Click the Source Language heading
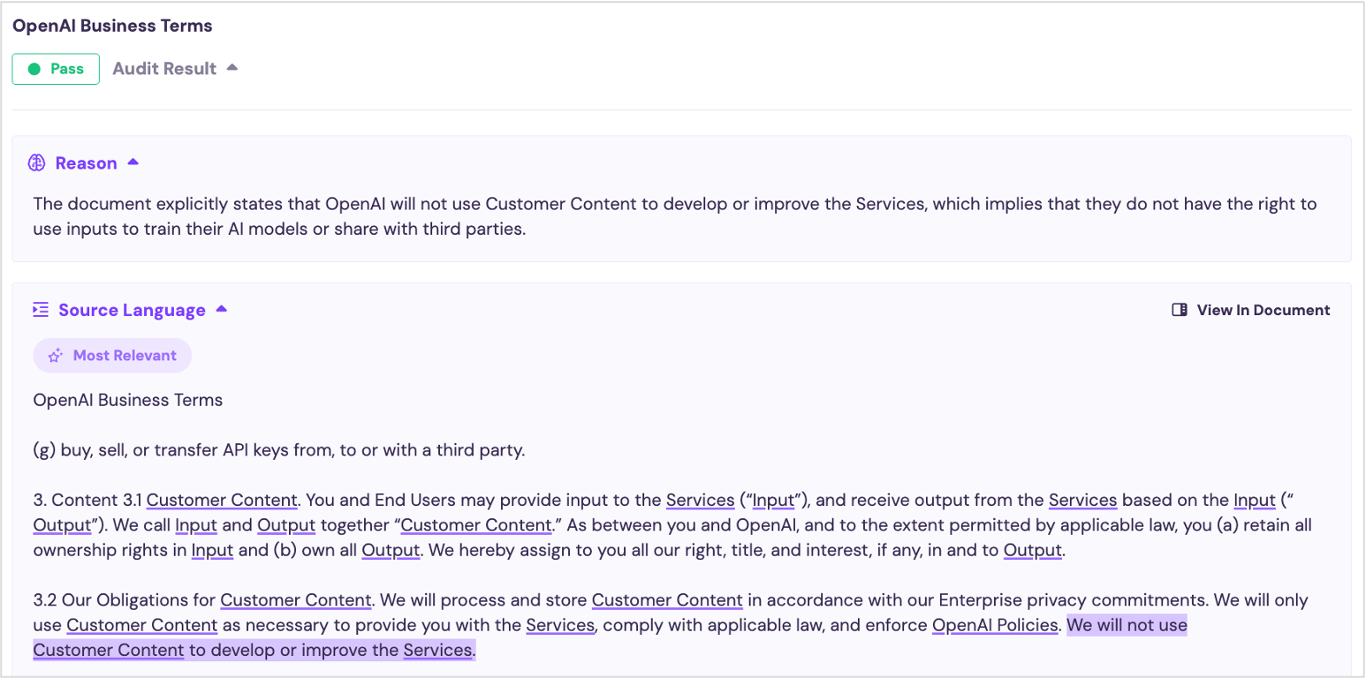This screenshot has height=678, width=1366. (132, 310)
